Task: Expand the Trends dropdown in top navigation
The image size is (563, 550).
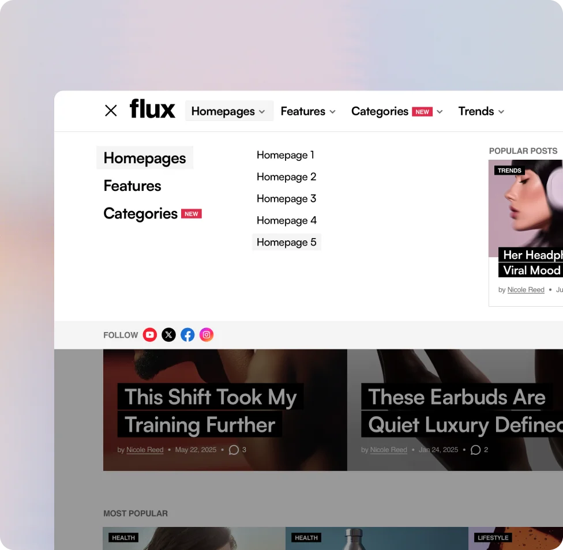Action: pyautogui.click(x=481, y=111)
